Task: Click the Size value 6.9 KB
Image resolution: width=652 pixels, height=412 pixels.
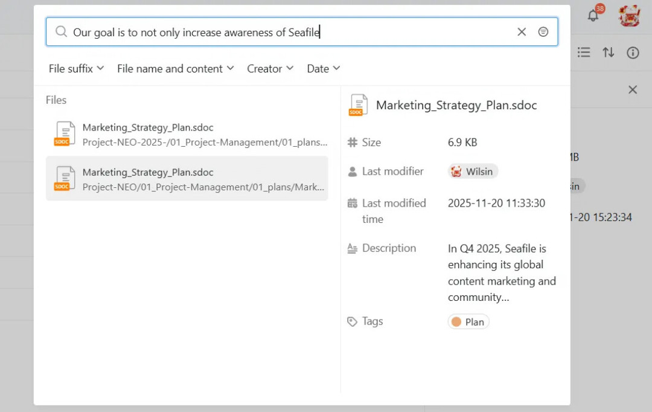Action: (462, 143)
